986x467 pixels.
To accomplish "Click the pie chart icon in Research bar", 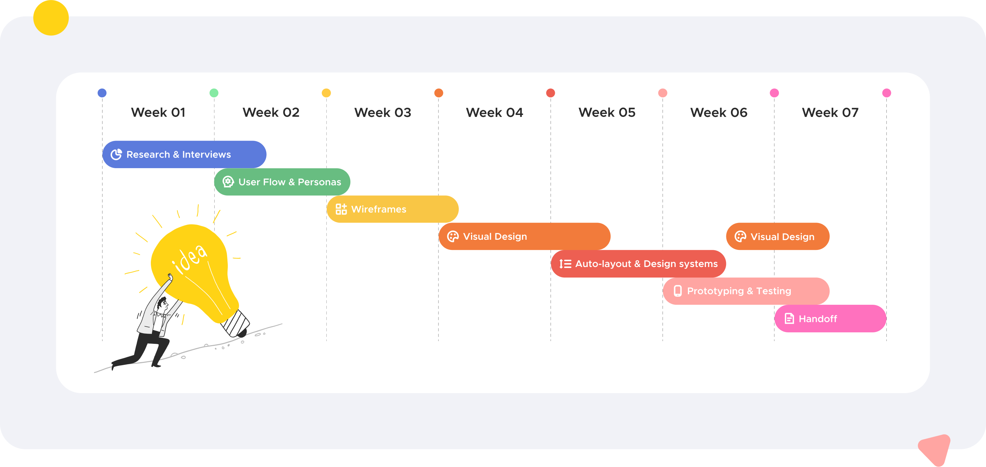I will point(116,155).
